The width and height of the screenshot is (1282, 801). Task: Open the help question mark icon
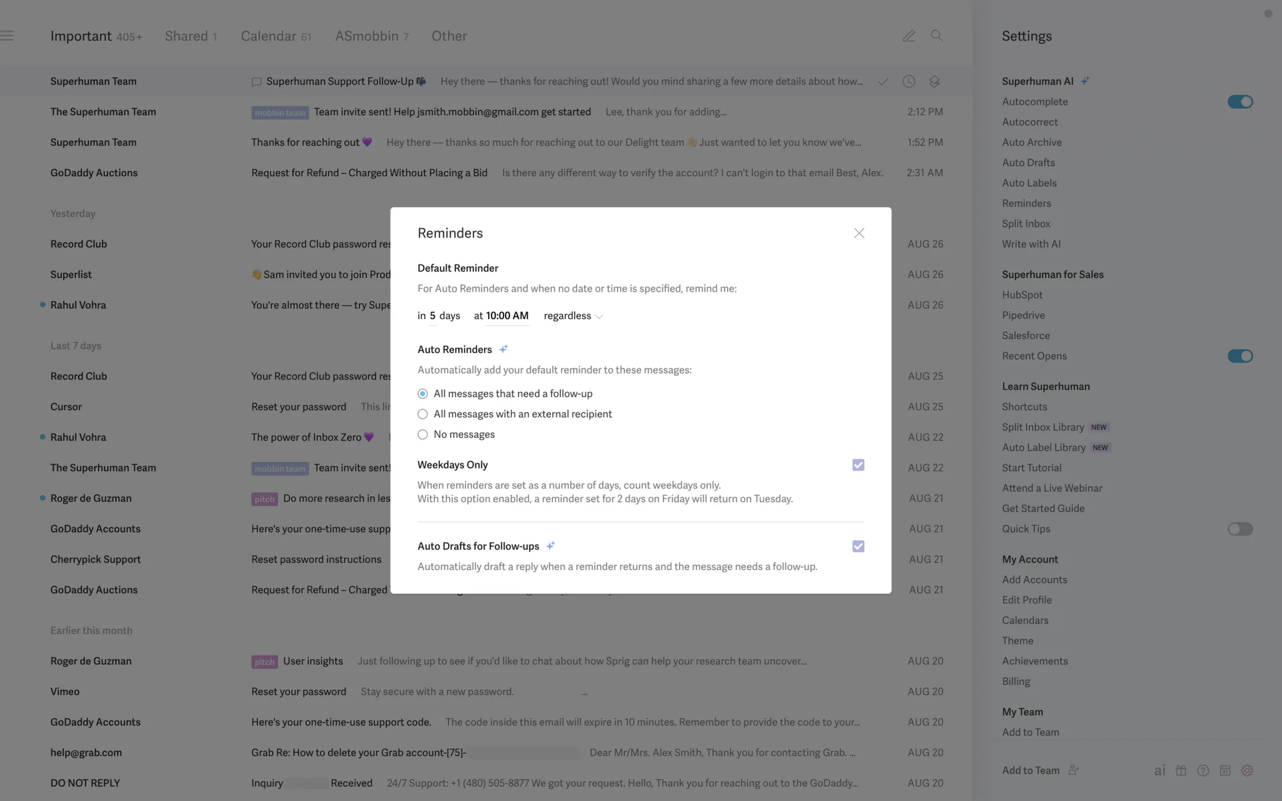point(1203,770)
